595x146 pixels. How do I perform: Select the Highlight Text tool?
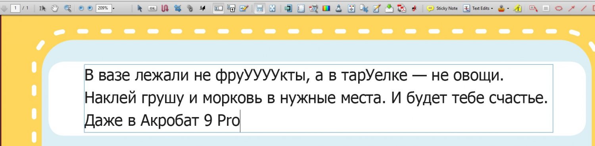(x=517, y=8)
